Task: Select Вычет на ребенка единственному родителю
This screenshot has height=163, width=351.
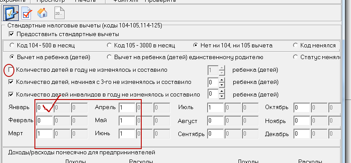Action: tap(109, 57)
